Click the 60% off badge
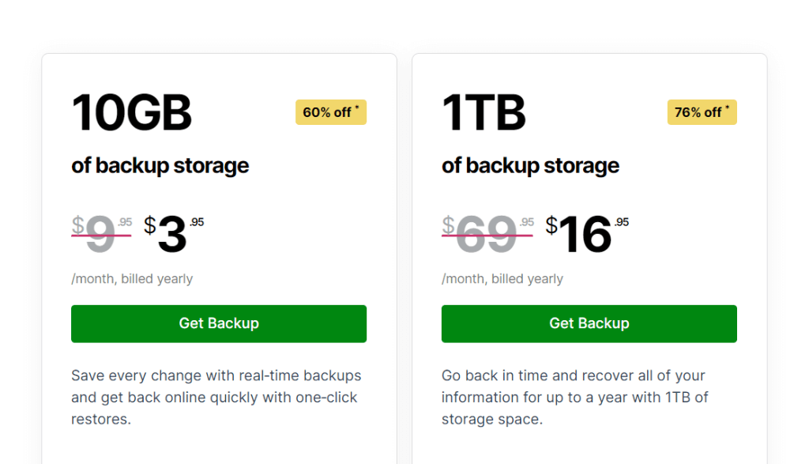809x464 pixels. [x=330, y=112]
